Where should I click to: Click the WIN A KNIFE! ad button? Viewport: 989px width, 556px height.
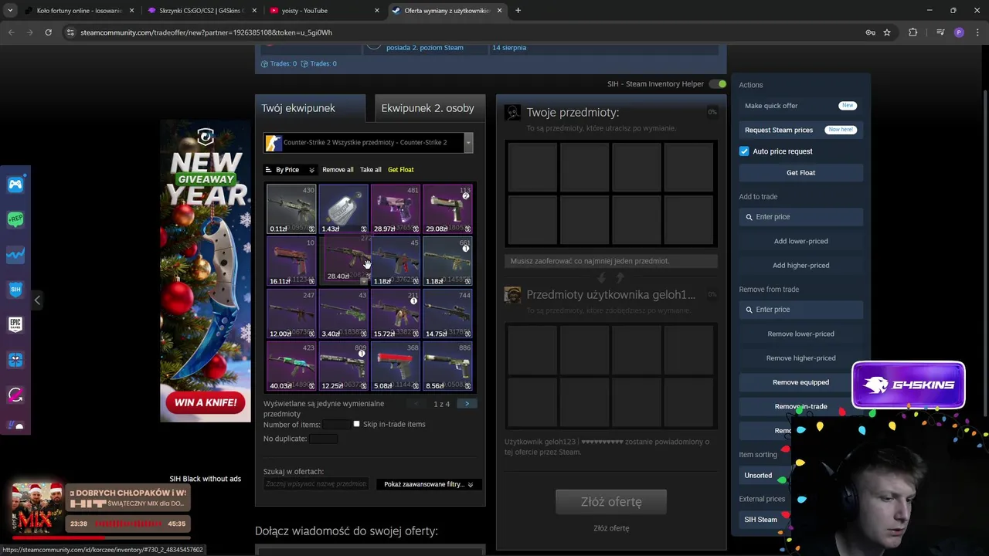point(206,402)
